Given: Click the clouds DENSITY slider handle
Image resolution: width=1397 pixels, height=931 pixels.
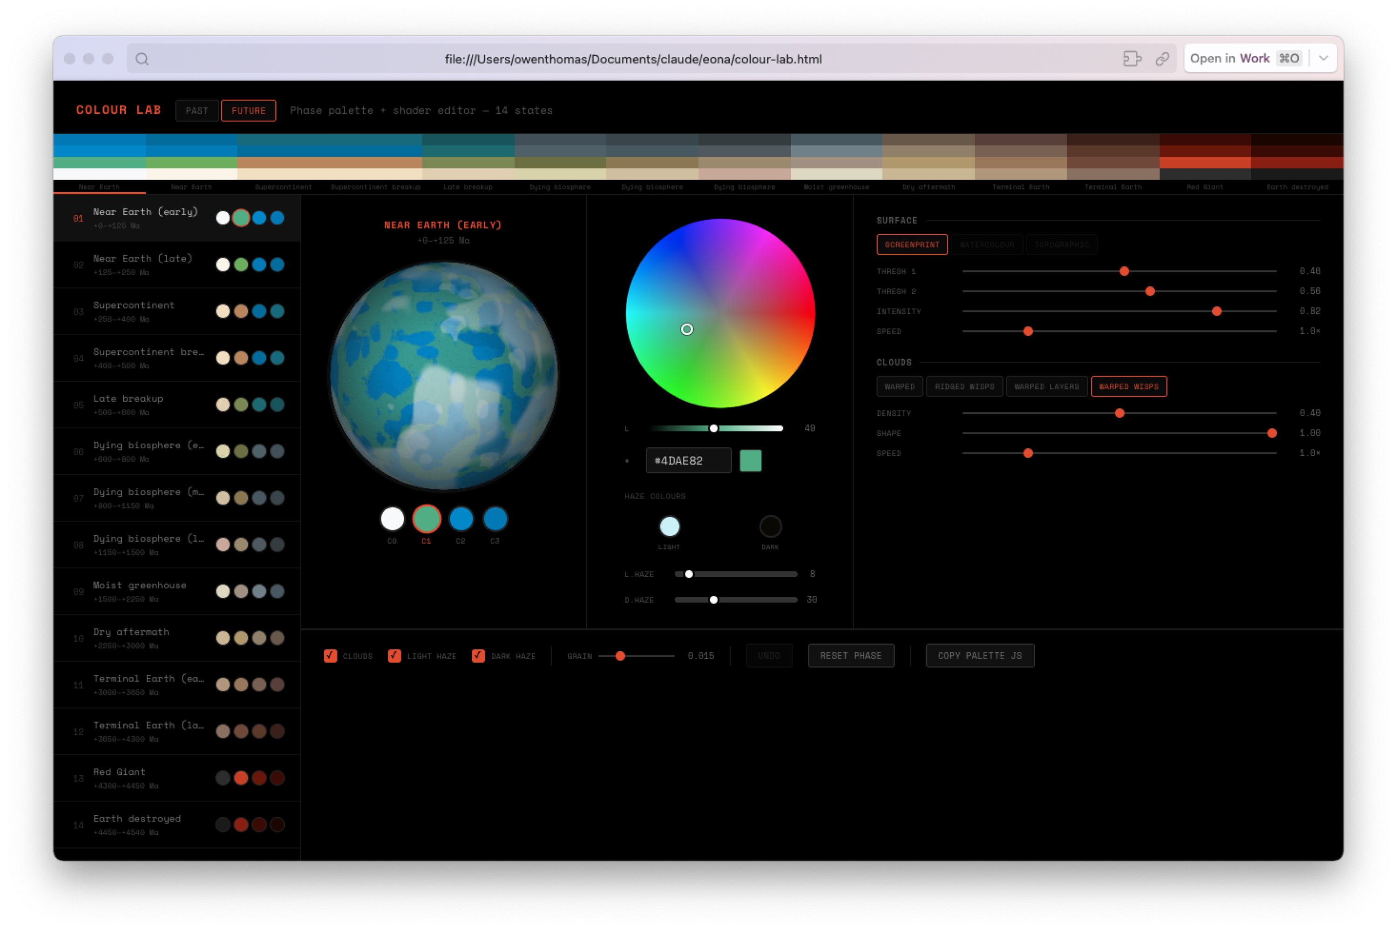Looking at the screenshot, I should 1119,413.
